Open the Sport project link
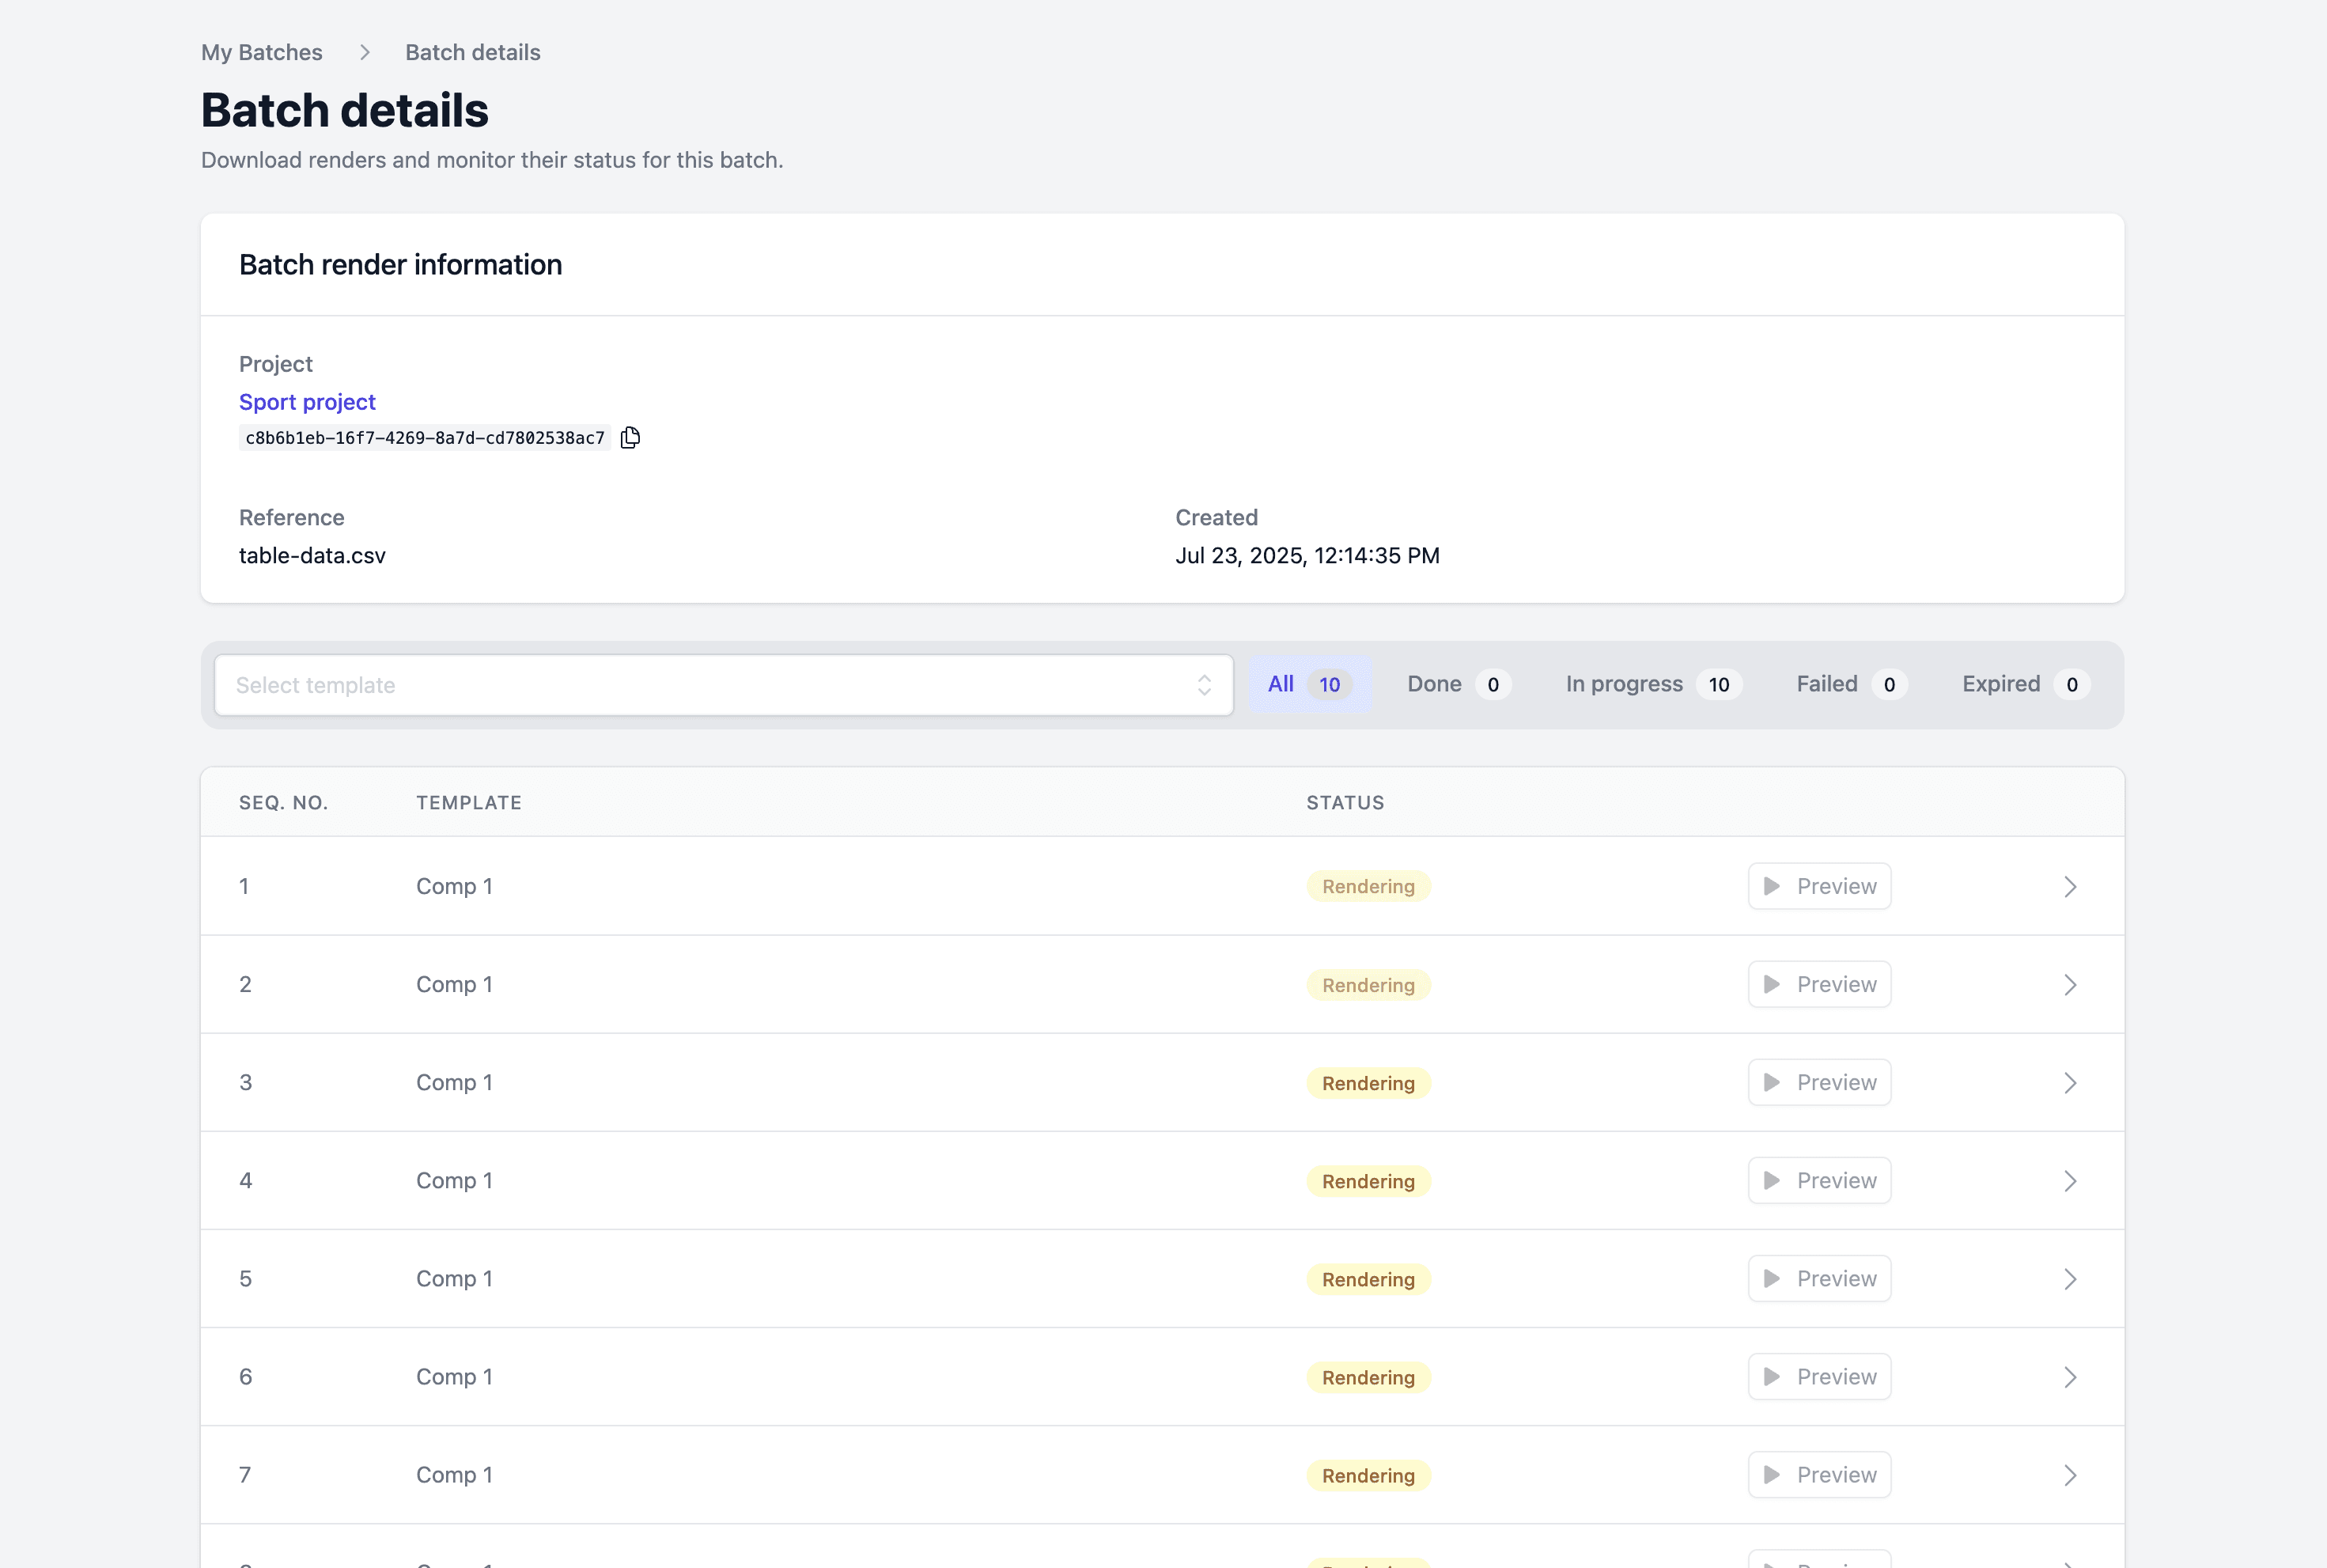This screenshot has width=2327, height=1568. [307, 402]
